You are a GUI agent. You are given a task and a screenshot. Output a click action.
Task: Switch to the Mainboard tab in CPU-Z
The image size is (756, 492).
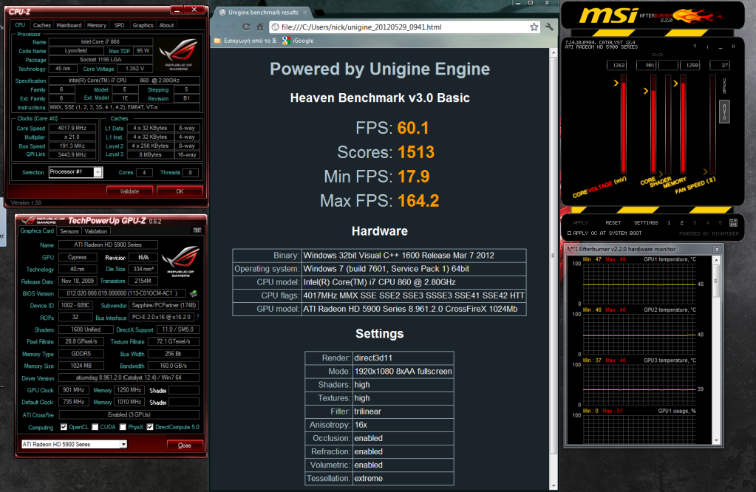coord(69,25)
